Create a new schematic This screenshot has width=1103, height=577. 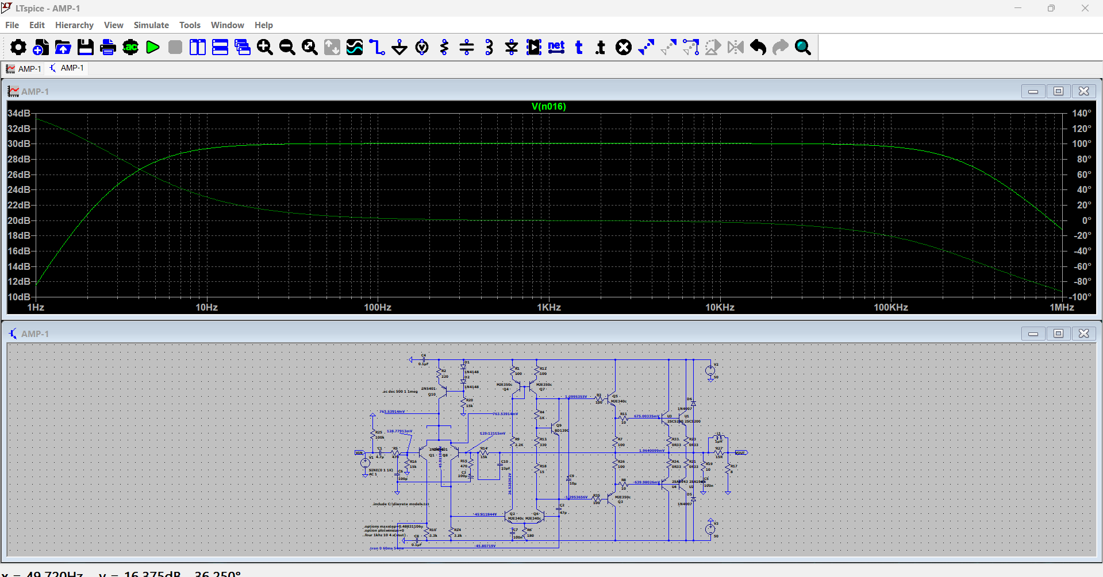(41, 47)
